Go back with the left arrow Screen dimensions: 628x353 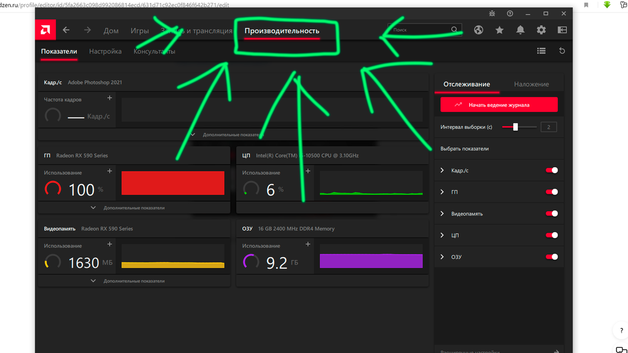(x=66, y=30)
